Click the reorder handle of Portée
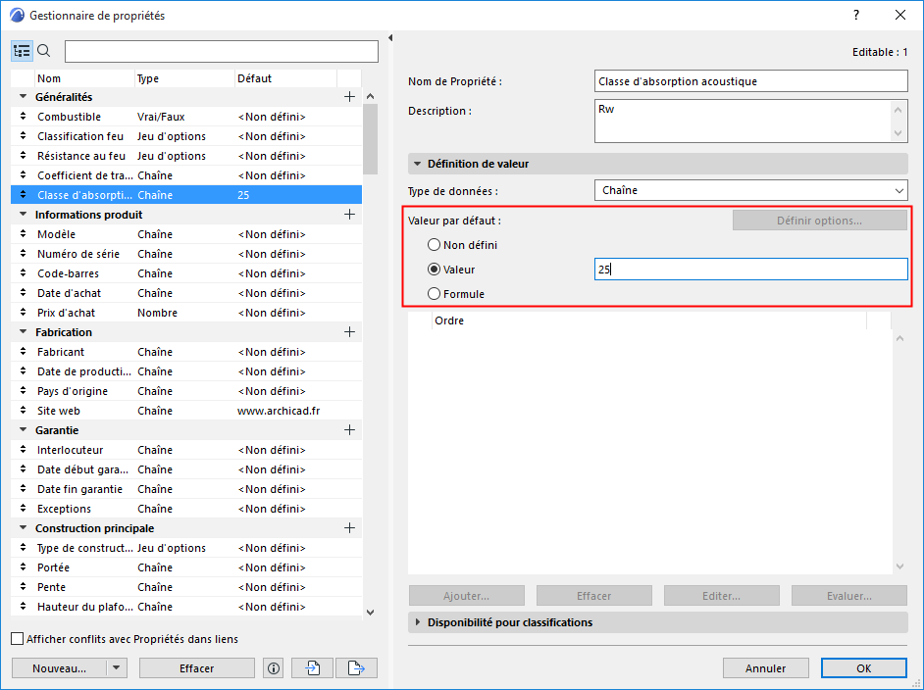The width and height of the screenshot is (924, 690). coord(23,567)
